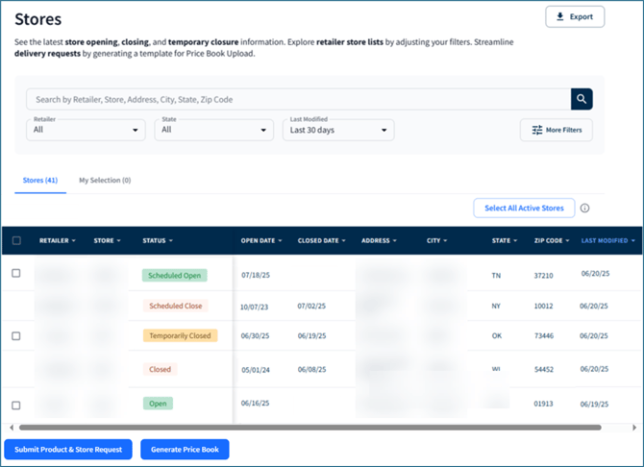
Task: Check the box for the Scheduled Open row
Action: (x=16, y=274)
